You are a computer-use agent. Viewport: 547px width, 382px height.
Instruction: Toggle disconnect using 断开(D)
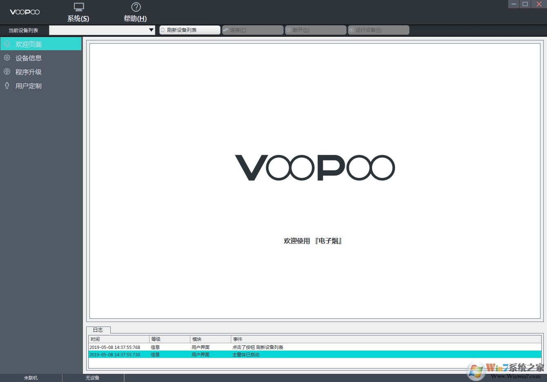tap(315, 30)
